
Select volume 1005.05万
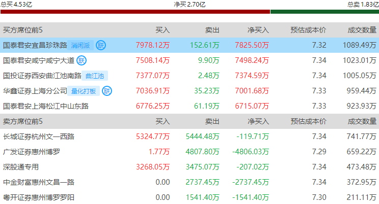(x=360, y=76)
